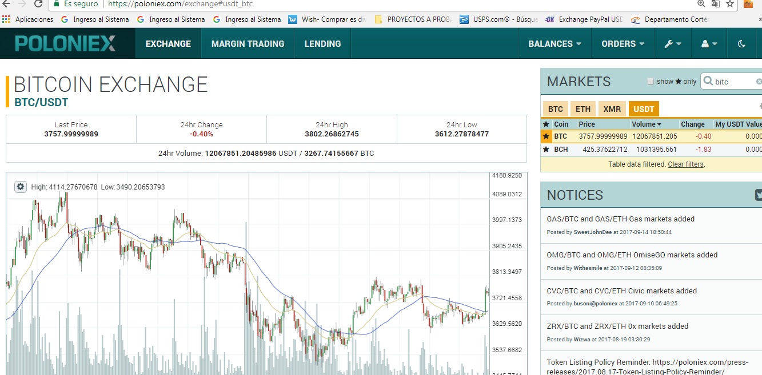
Task: Select the USDT markets tab
Action: (x=644, y=109)
